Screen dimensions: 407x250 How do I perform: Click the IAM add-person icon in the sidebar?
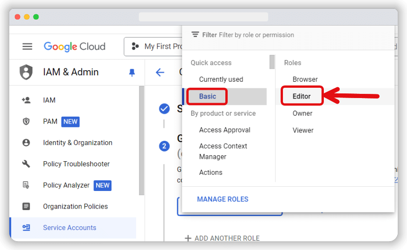click(x=26, y=100)
